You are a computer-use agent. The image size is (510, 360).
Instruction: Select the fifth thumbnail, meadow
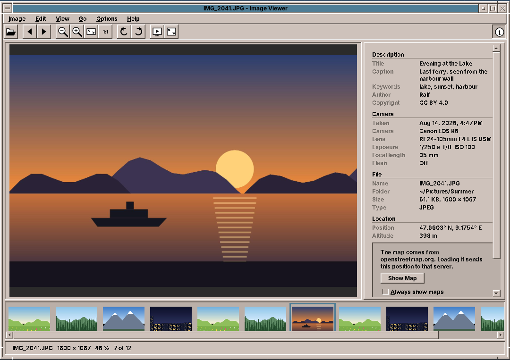tap(218, 319)
